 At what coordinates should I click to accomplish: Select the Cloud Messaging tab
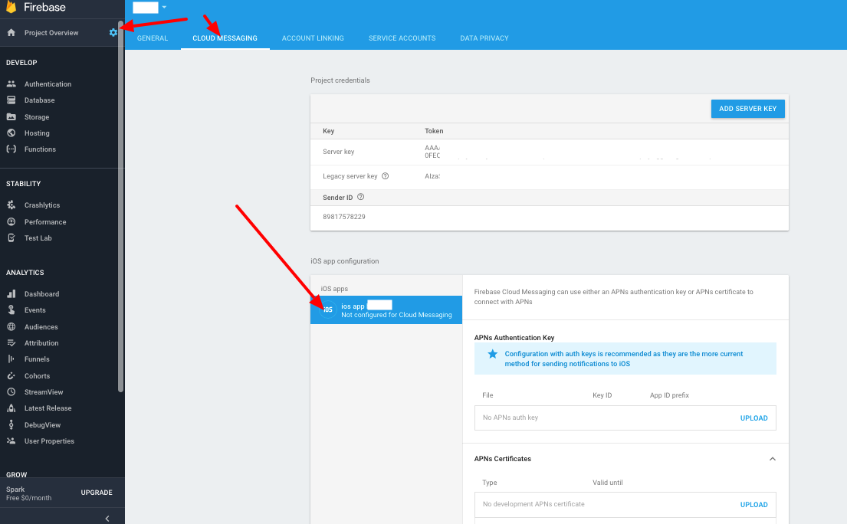tap(225, 38)
